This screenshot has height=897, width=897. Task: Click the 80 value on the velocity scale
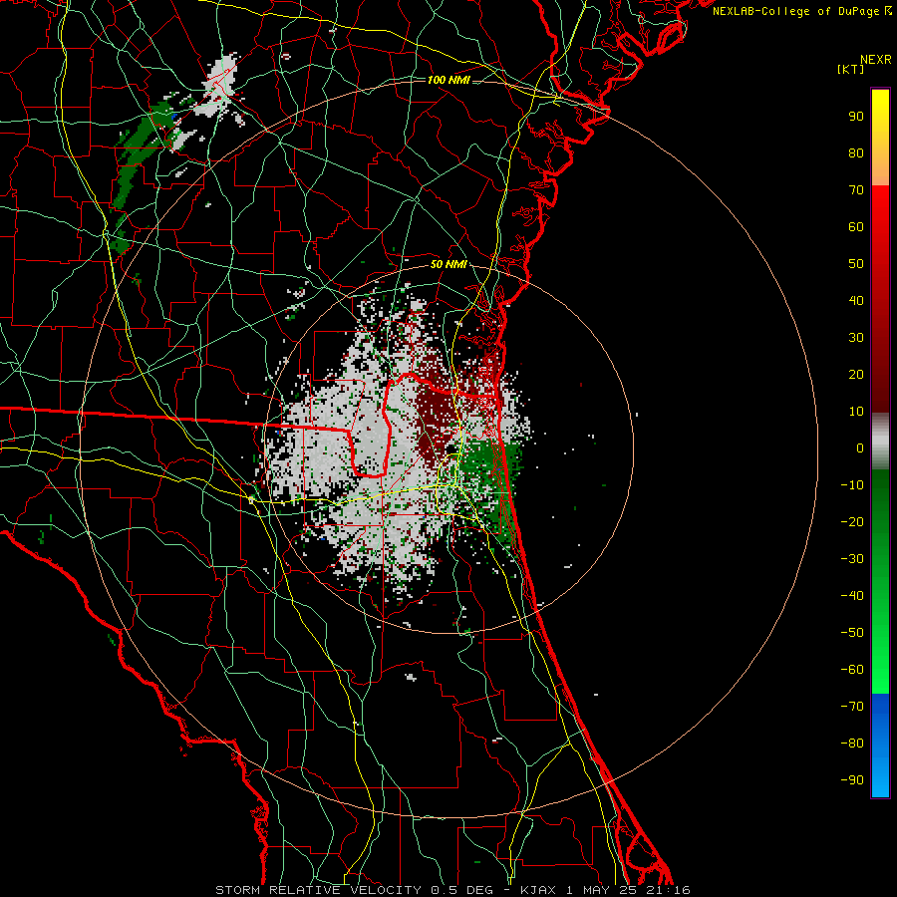coord(856,153)
